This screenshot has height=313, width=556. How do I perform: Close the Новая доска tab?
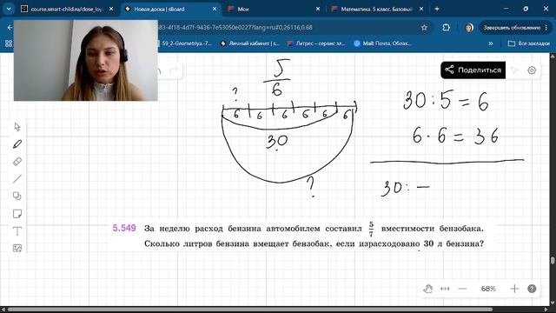point(215,9)
